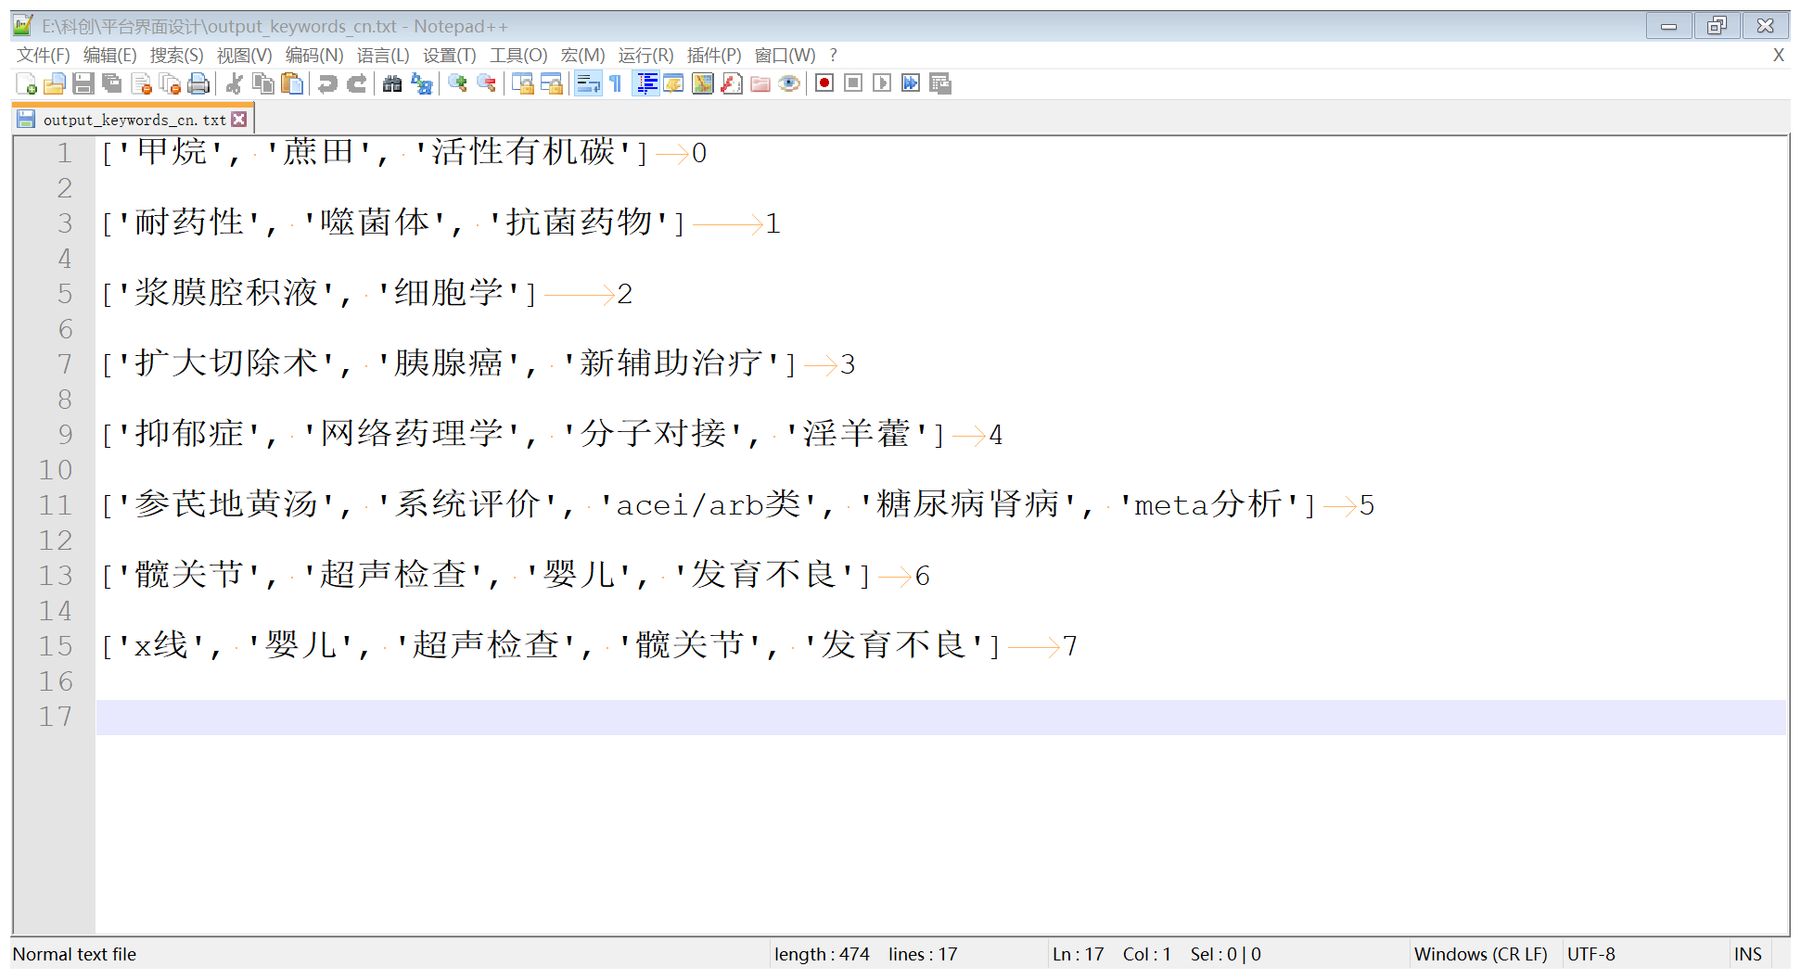Close the output_keywords_cn.txt tab
Image resolution: width=1801 pixels, height=979 pixels.
pos(239,120)
